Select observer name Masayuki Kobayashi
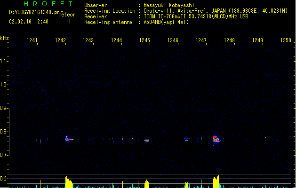The height and width of the screenshot is (188, 296). [169, 5]
